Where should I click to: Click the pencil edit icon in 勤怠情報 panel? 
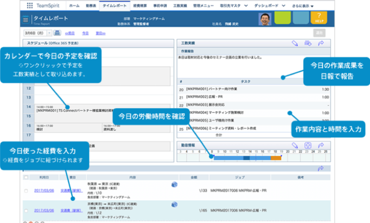tap(295, 145)
